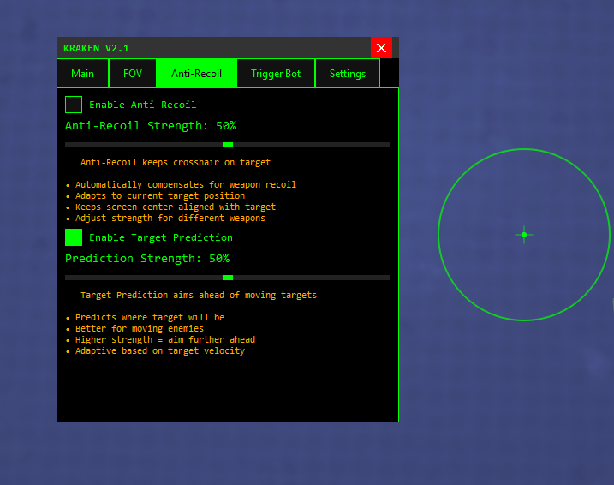Screen dimensions: 614x485
Task: Close the KRAKEN window with red X
Action: (381, 48)
